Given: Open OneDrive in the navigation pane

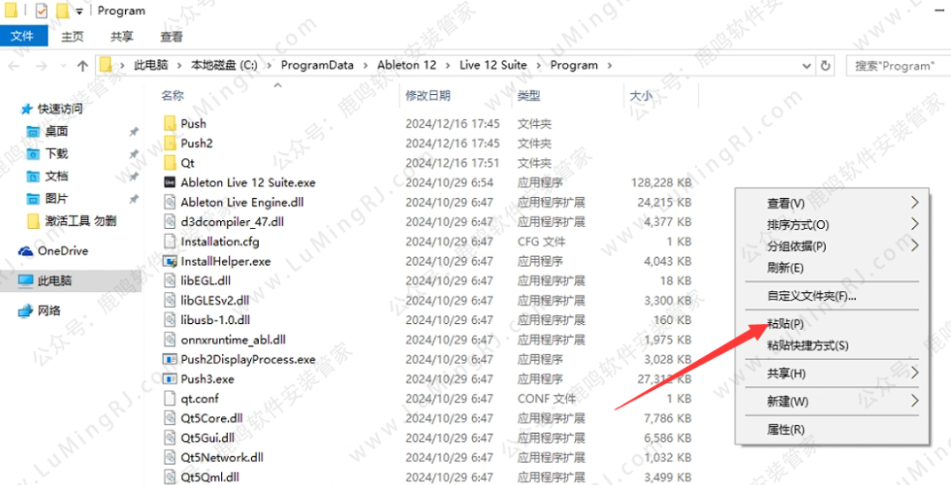Looking at the screenshot, I should [x=63, y=251].
